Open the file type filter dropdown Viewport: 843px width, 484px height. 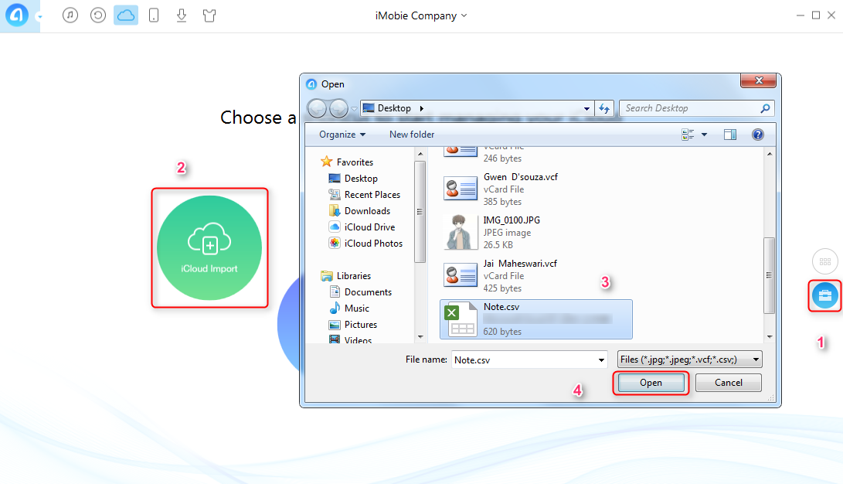click(690, 360)
